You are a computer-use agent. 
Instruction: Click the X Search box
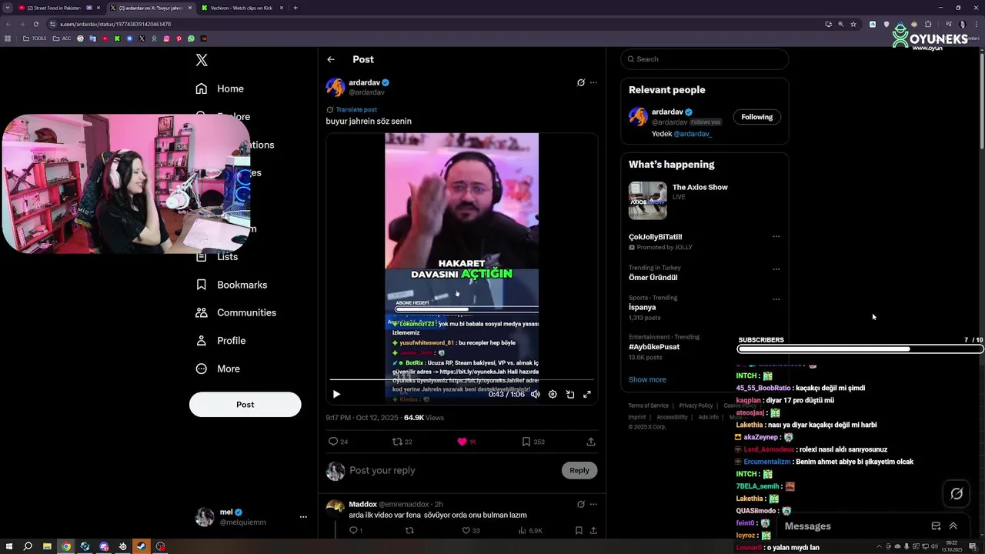[x=705, y=59]
